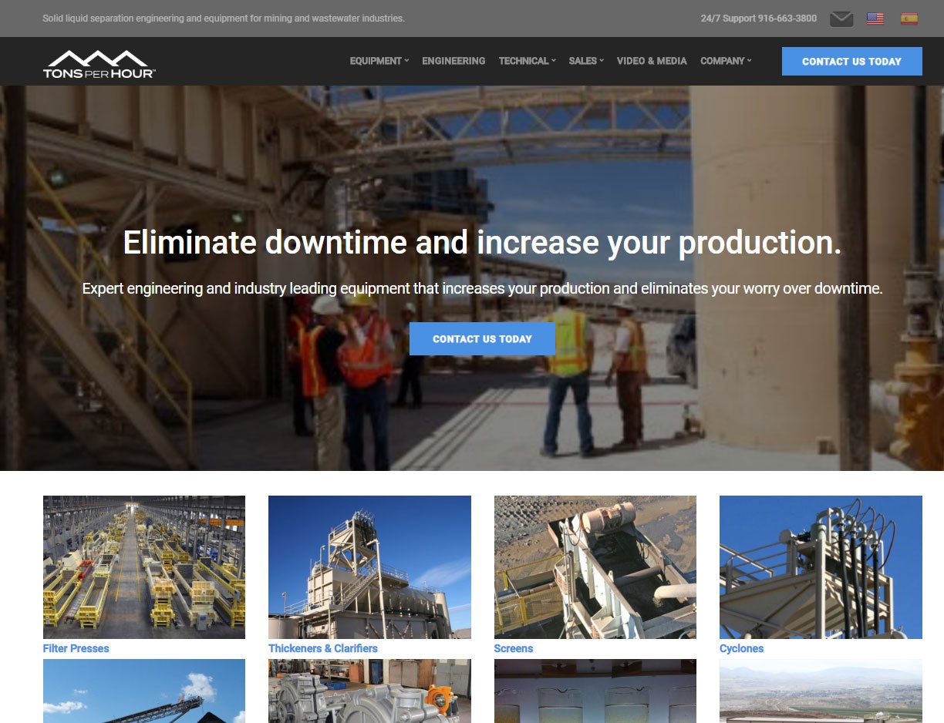Expand the Company menu

pos(726,61)
